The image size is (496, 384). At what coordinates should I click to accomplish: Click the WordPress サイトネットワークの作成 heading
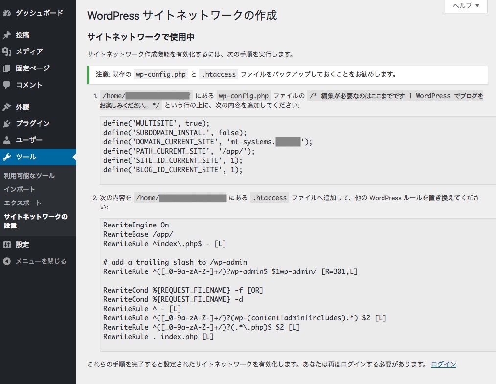(182, 16)
